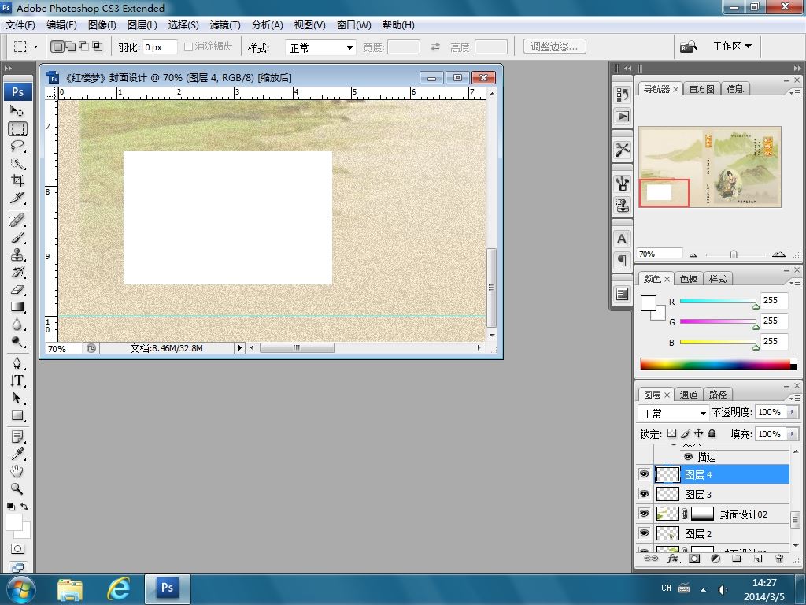The width and height of the screenshot is (806, 605).
Task: Pick the Horizontal Type tool
Action: tap(17, 380)
